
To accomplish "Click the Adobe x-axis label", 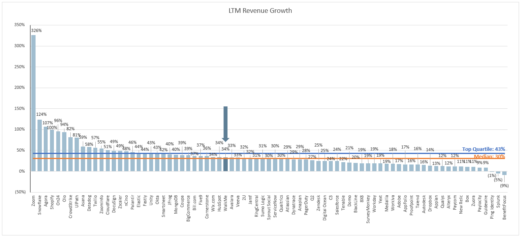I will click(399, 202).
